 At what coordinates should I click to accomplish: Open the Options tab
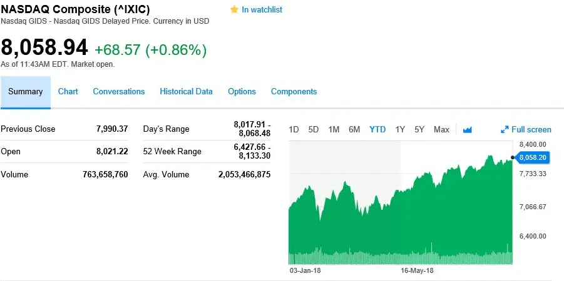pos(242,92)
